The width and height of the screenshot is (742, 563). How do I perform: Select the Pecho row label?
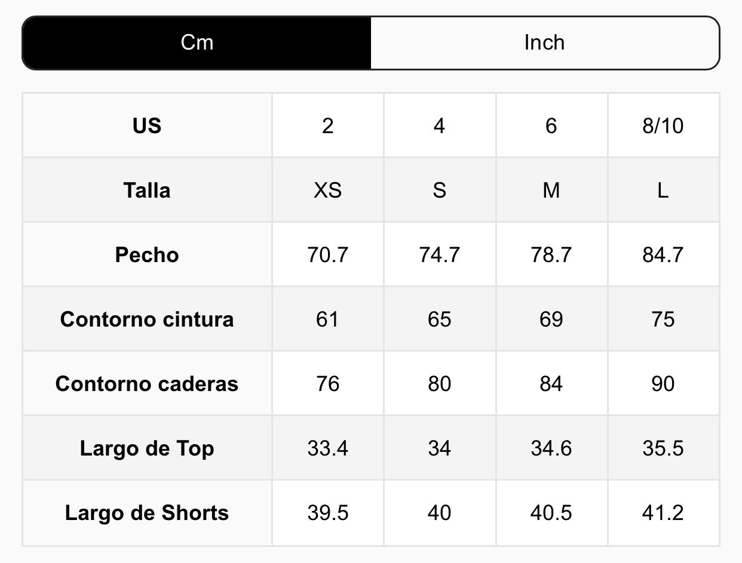click(x=147, y=255)
